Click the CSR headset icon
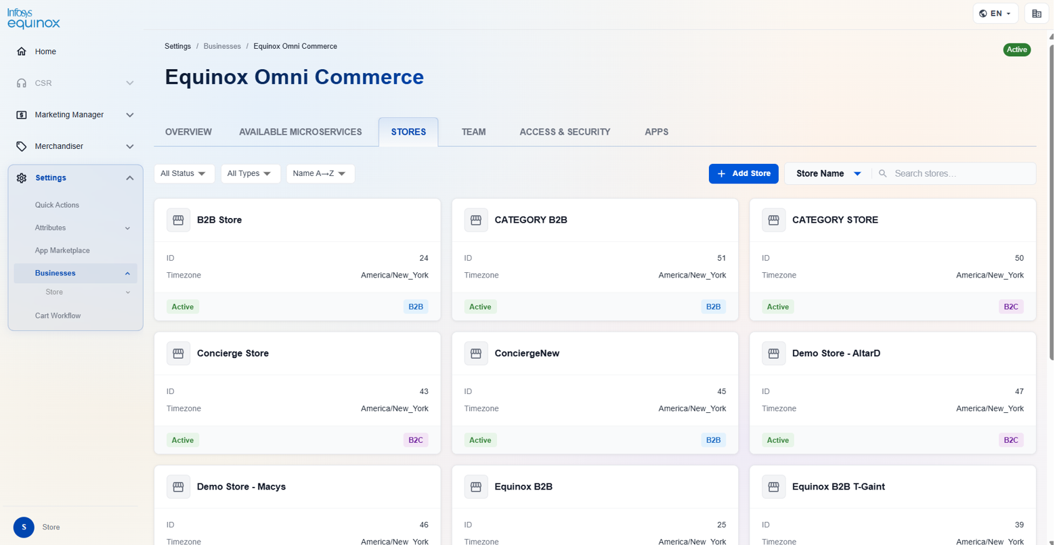This screenshot has width=1055, height=545. tap(22, 83)
